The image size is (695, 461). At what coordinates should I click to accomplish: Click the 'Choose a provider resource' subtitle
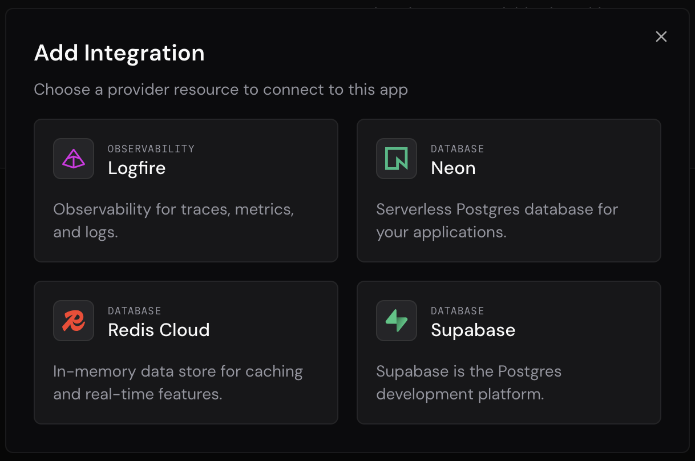[221, 90]
